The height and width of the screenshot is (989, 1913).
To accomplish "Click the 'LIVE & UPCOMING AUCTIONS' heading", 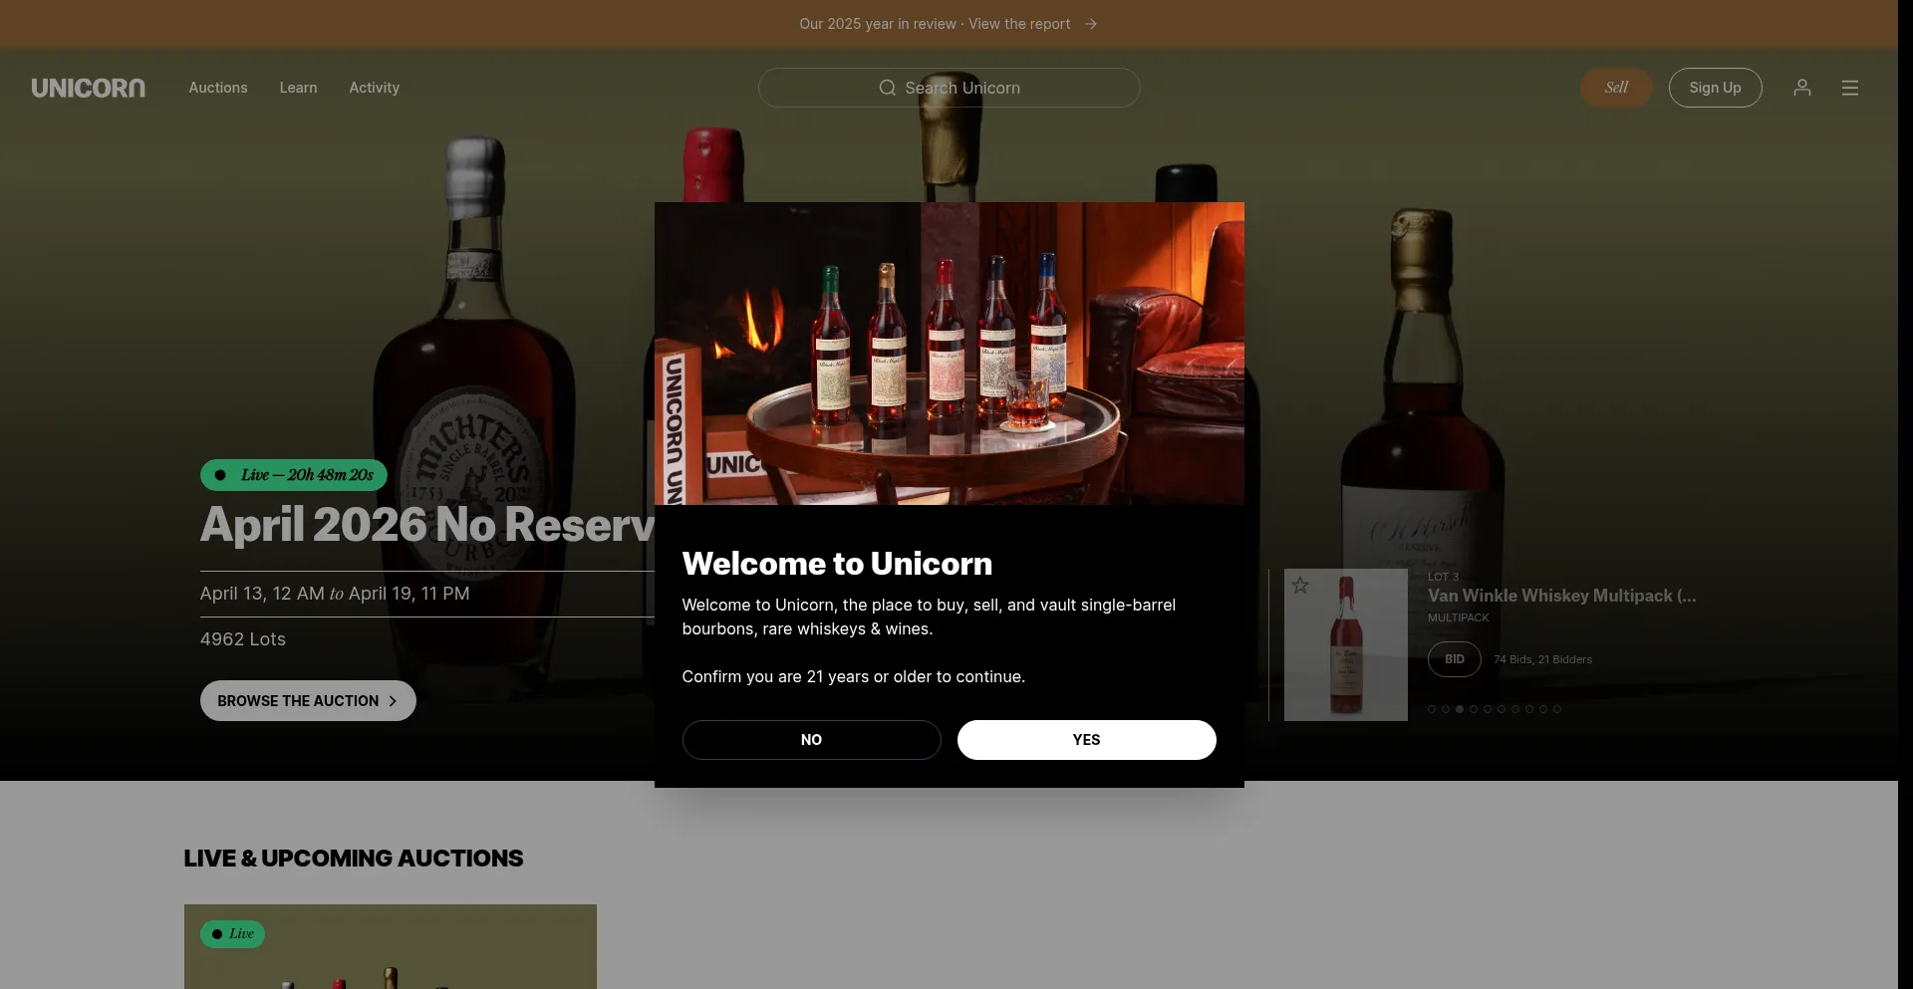I will 354,859.
